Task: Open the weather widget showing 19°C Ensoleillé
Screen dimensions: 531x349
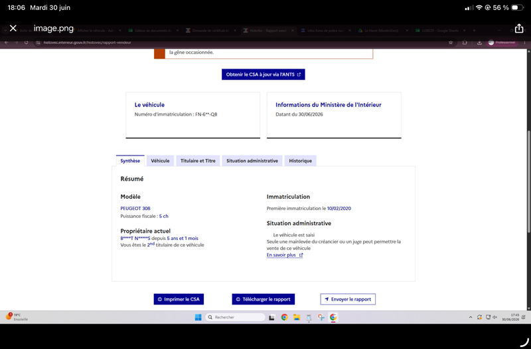Action: (17, 317)
